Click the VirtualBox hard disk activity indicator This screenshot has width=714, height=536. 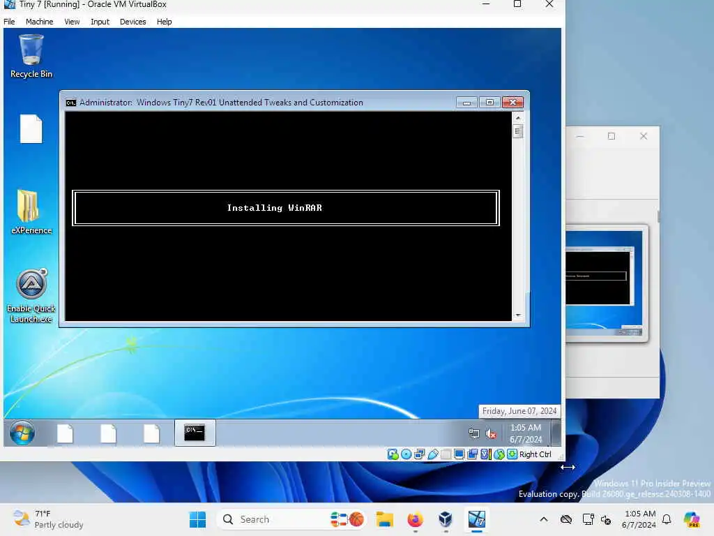tap(393, 454)
